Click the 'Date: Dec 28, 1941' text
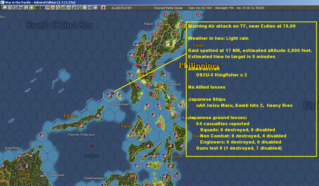319x186 pixels. (x=200, y=8)
